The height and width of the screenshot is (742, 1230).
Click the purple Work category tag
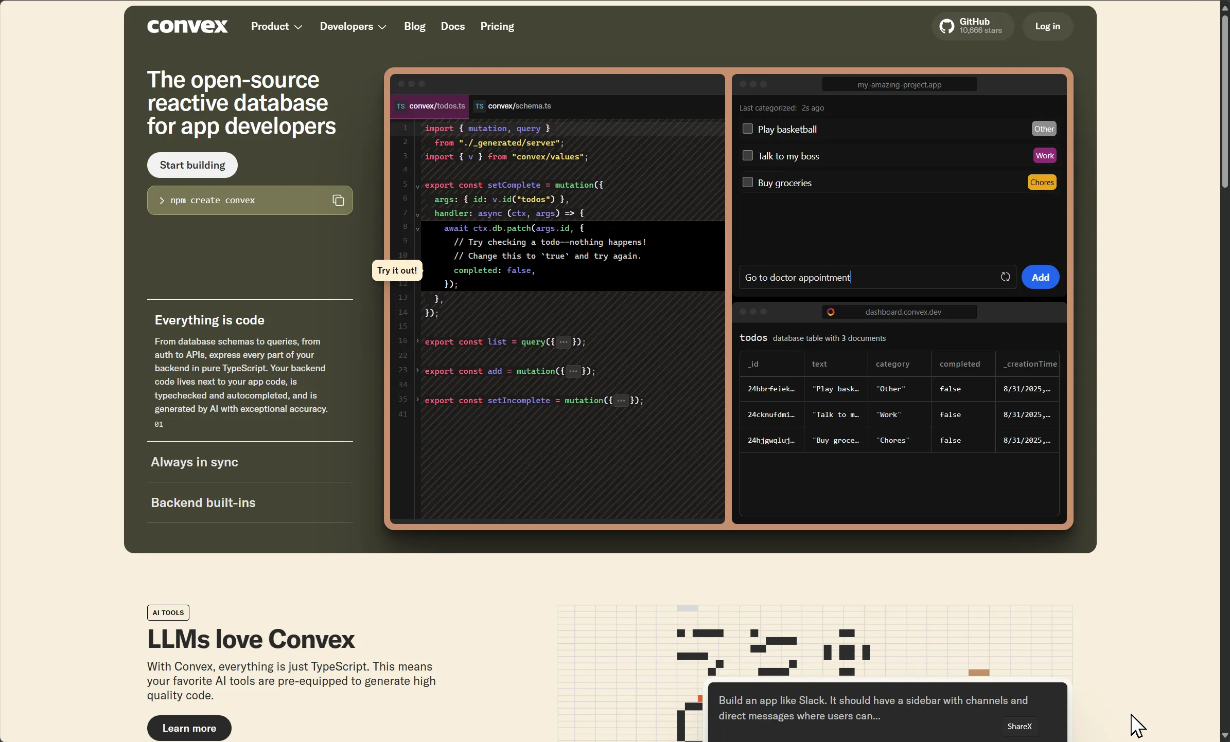[x=1045, y=156]
